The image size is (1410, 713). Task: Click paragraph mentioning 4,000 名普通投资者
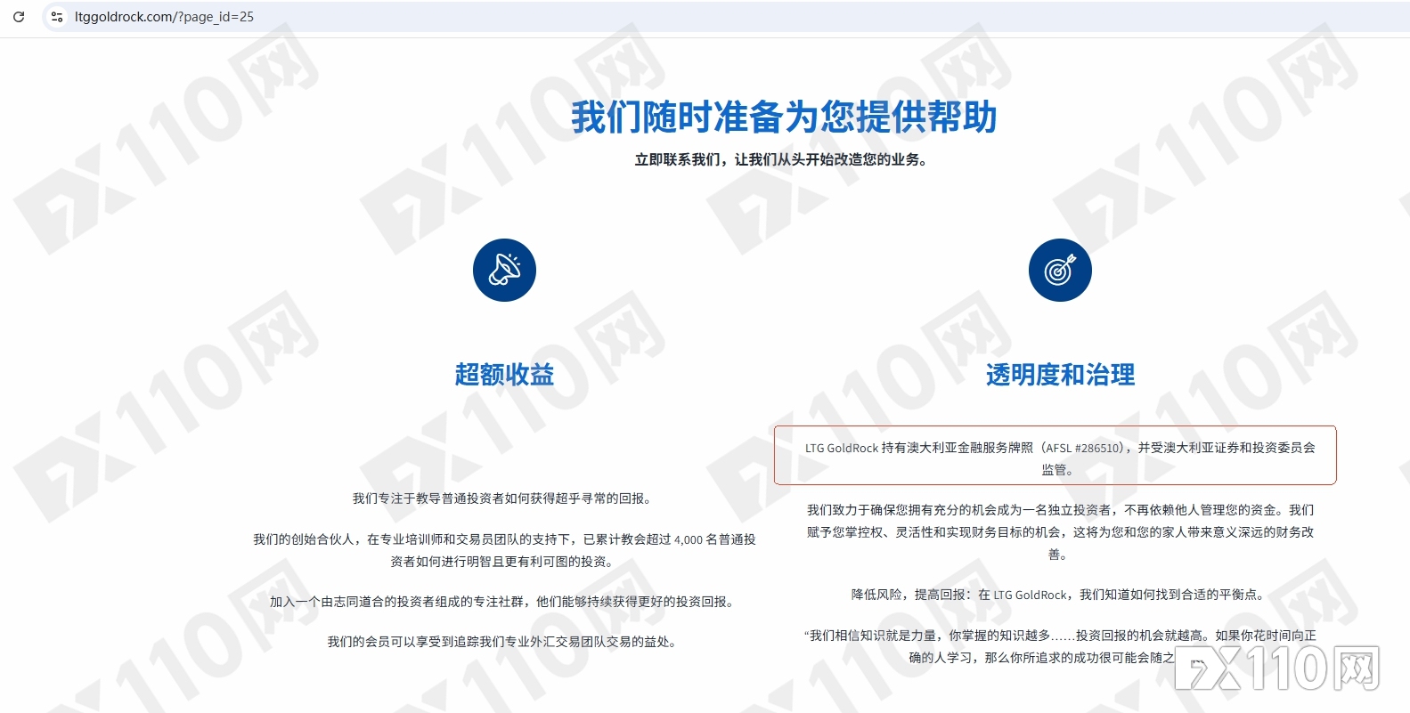[x=504, y=550]
